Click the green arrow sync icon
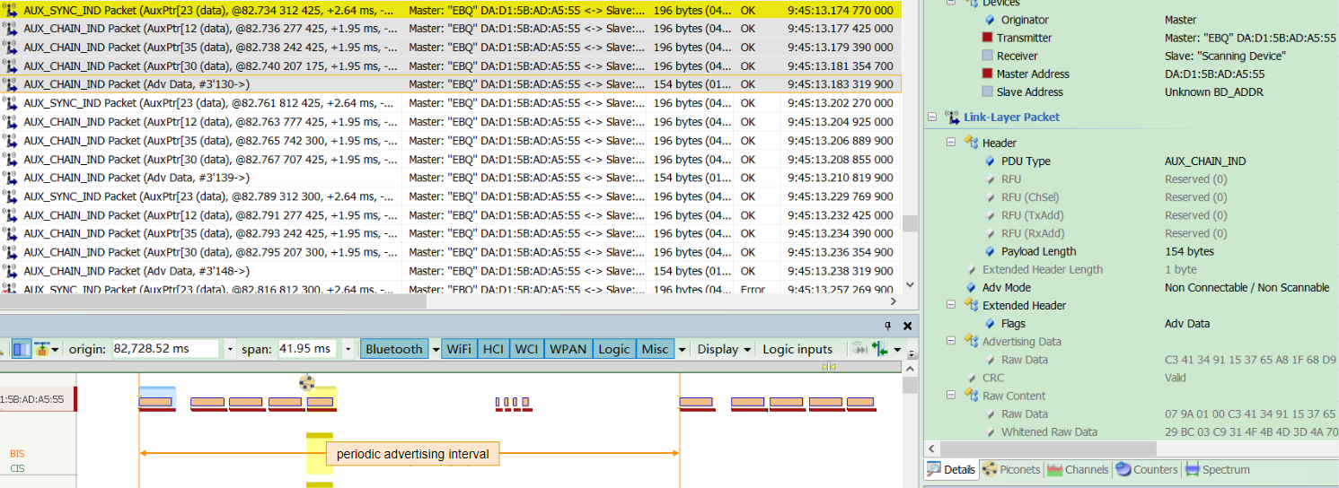Screen dimensions: 1339x488 click(880, 349)
